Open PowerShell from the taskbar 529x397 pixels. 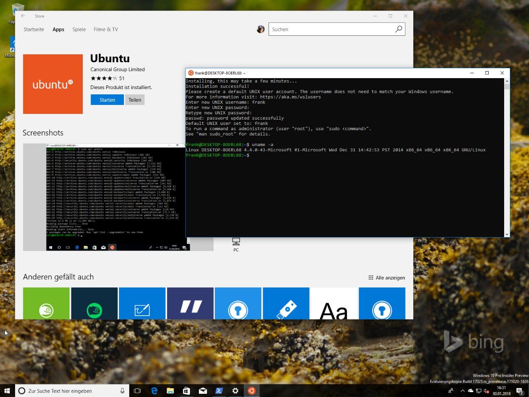coord(219,391)
